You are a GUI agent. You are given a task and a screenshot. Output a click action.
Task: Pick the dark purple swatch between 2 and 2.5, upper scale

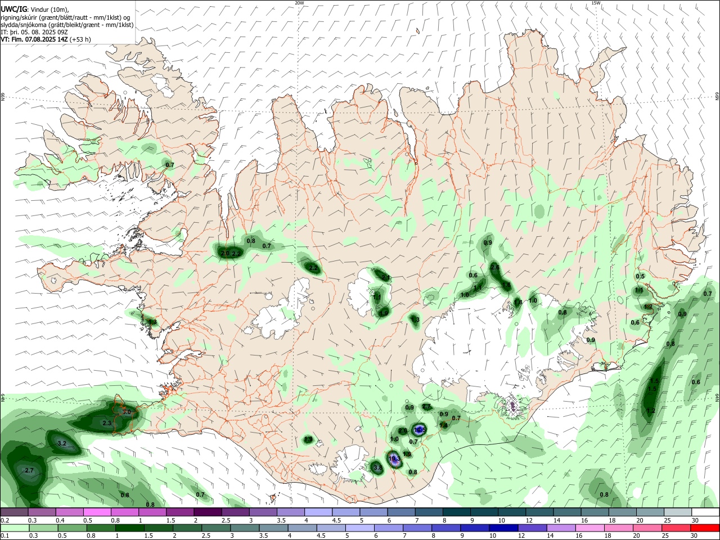coord(208,512)
